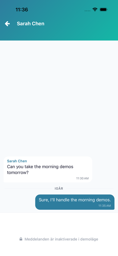Select Sarah Chen's message bubble
This screenshot has width=118, height=256.
coord(48,170)
